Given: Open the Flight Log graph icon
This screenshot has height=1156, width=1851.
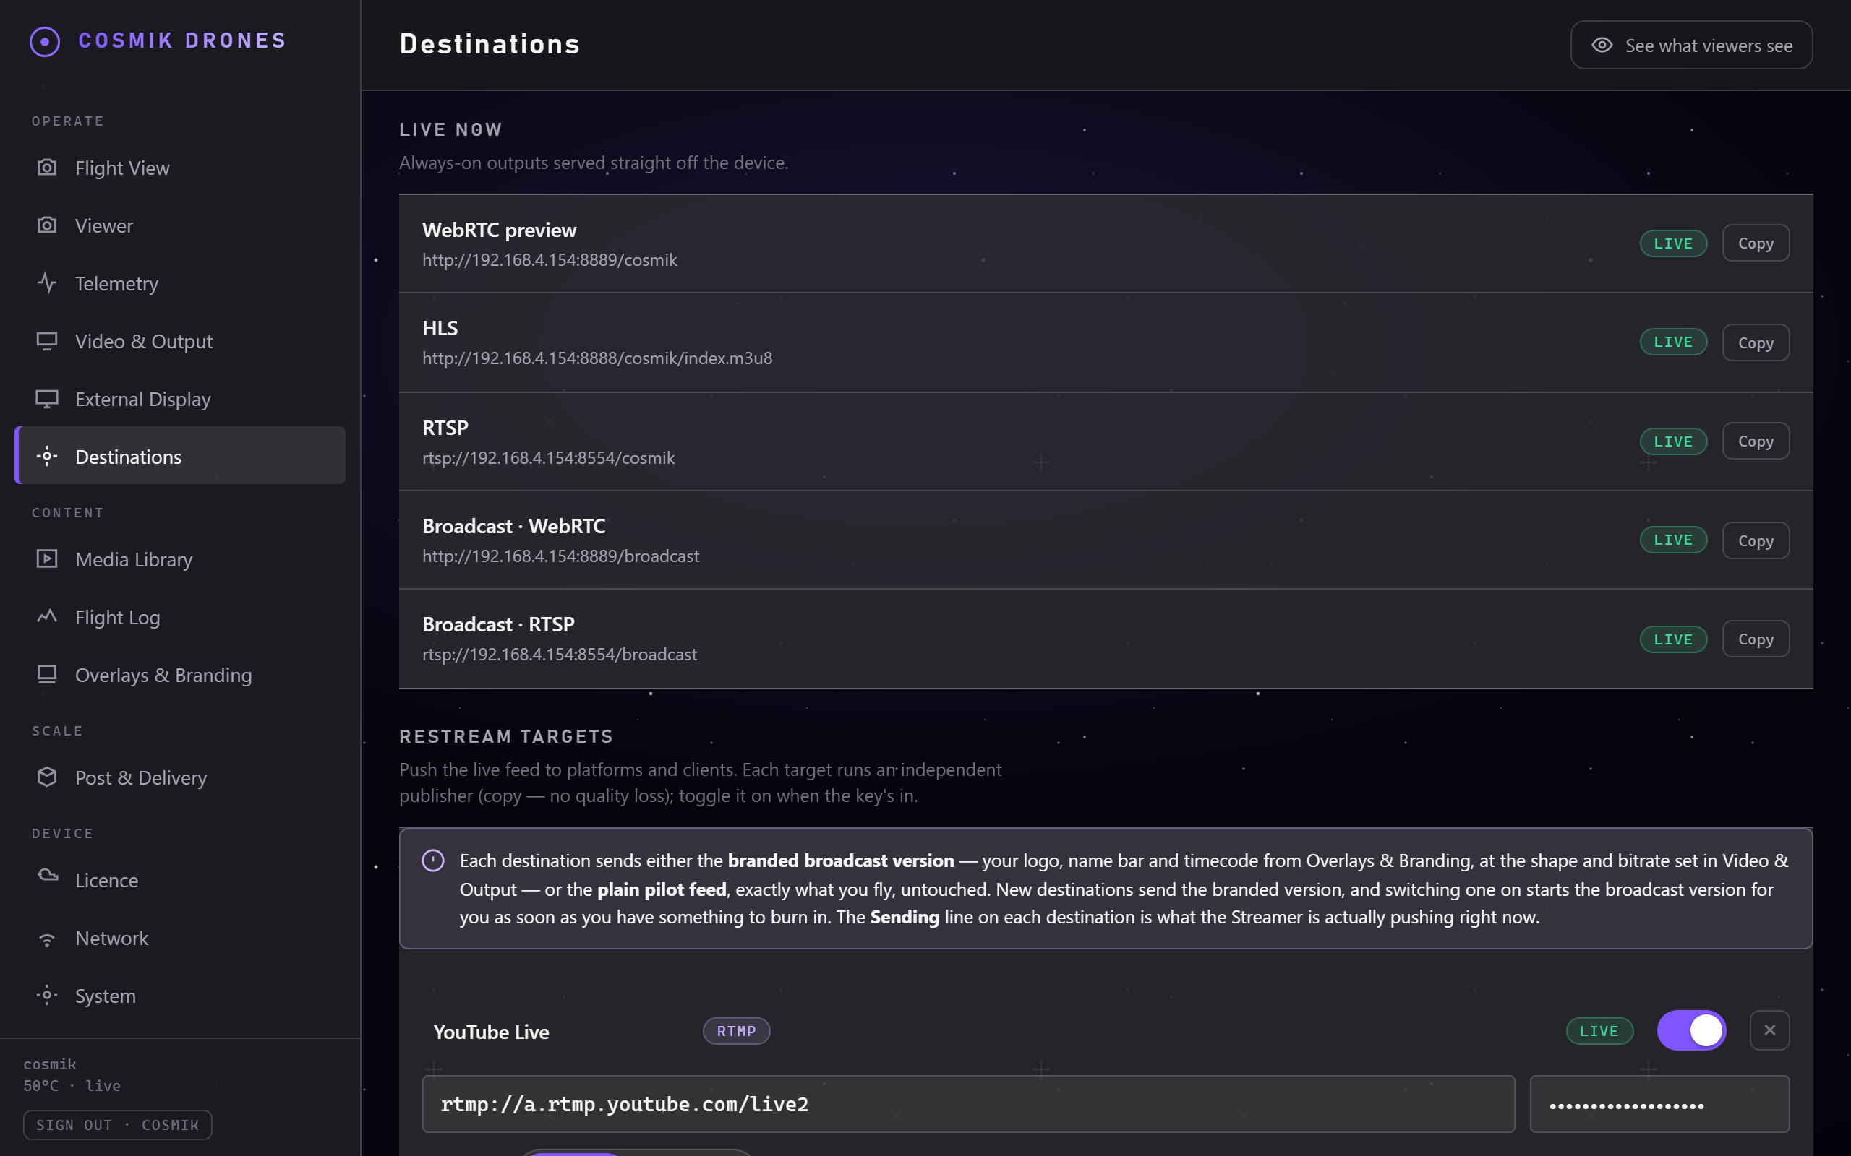Looking at the screenshot, I should tap(47, 616).
